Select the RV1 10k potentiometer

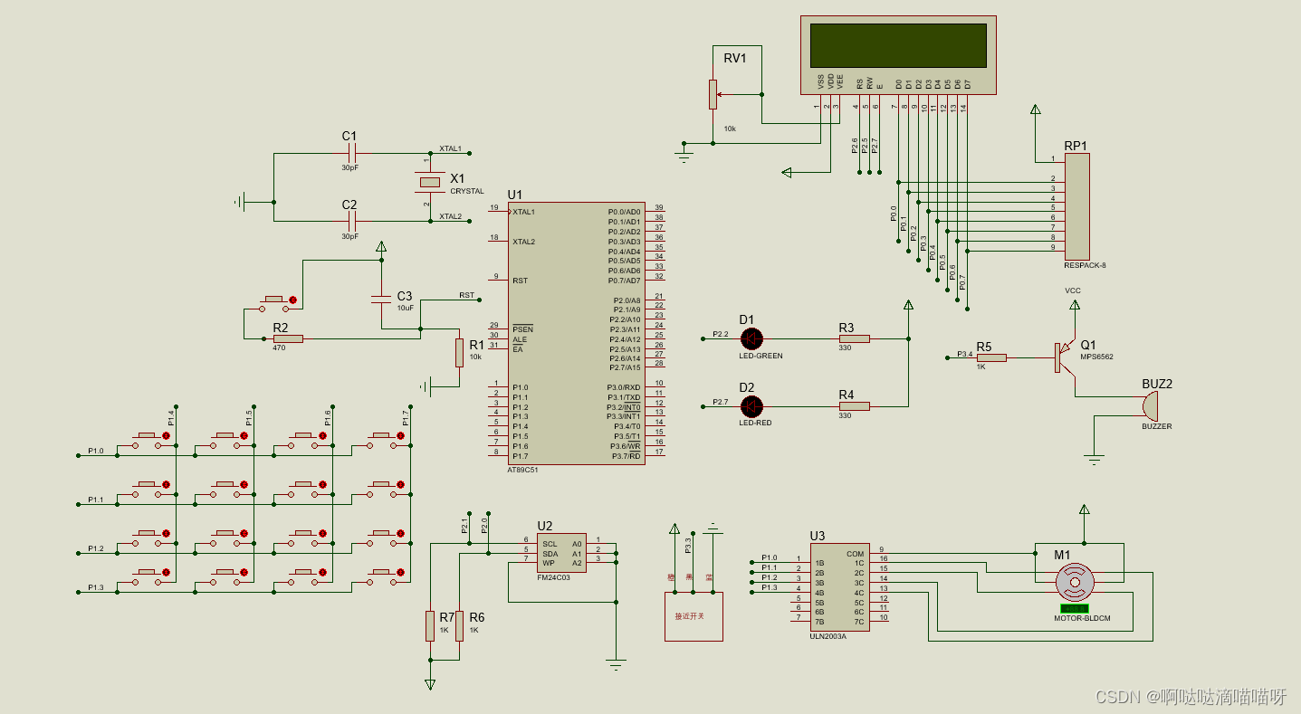click(712, 94)
